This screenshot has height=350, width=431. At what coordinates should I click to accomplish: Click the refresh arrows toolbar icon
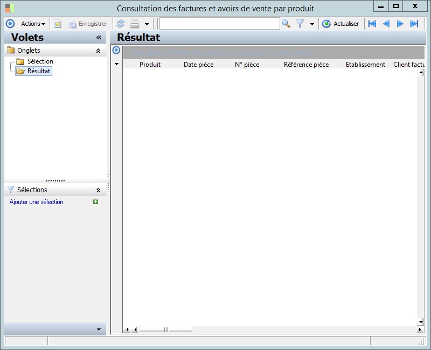tap(121, 24)
